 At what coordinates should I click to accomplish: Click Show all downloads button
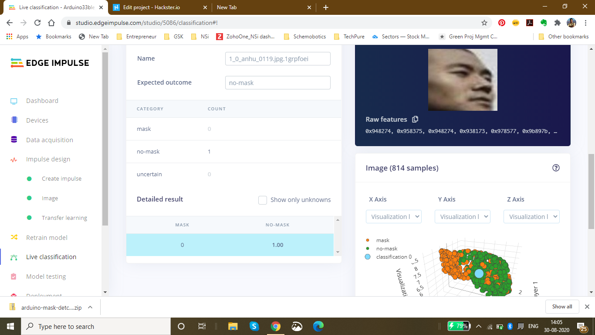point(562,307)
